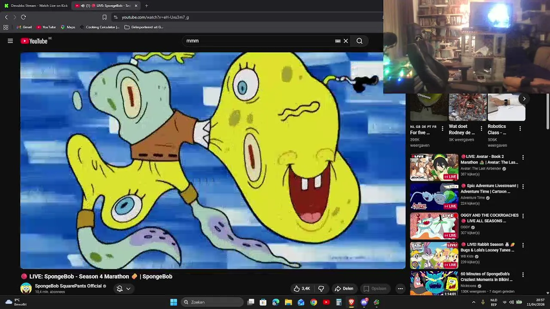Go to the YouTube home logo

[x=34, y=41]
